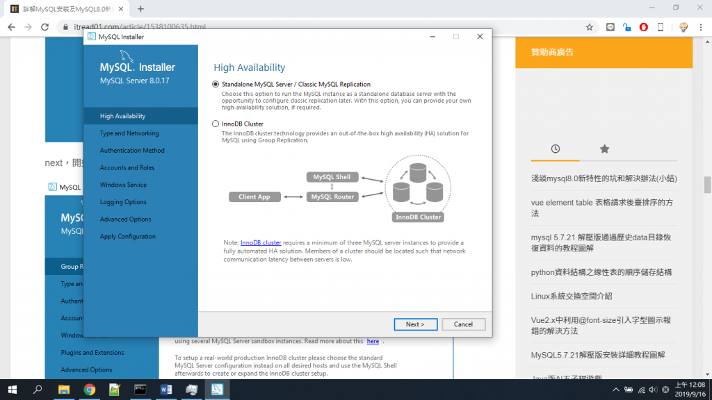This screenshot has width=712, height=400.
Task: Switch to recent articles clock tab
Action: (556, 149)
